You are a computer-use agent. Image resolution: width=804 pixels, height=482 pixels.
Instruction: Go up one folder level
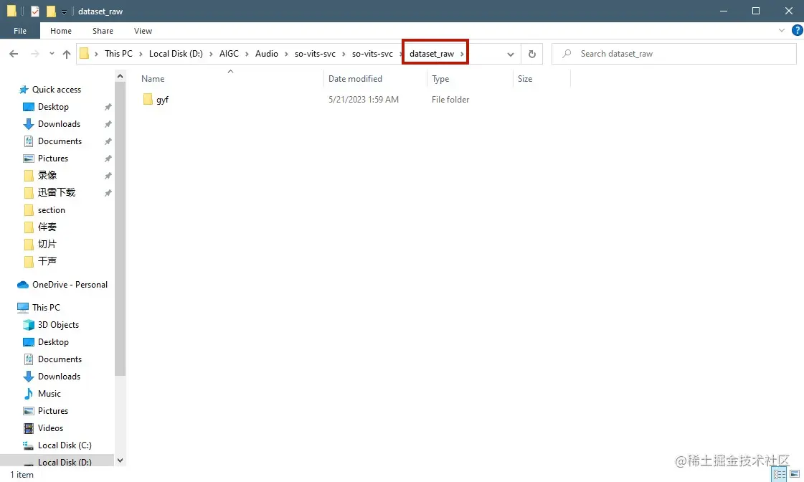pyautogui.click(x=67, y=54)
